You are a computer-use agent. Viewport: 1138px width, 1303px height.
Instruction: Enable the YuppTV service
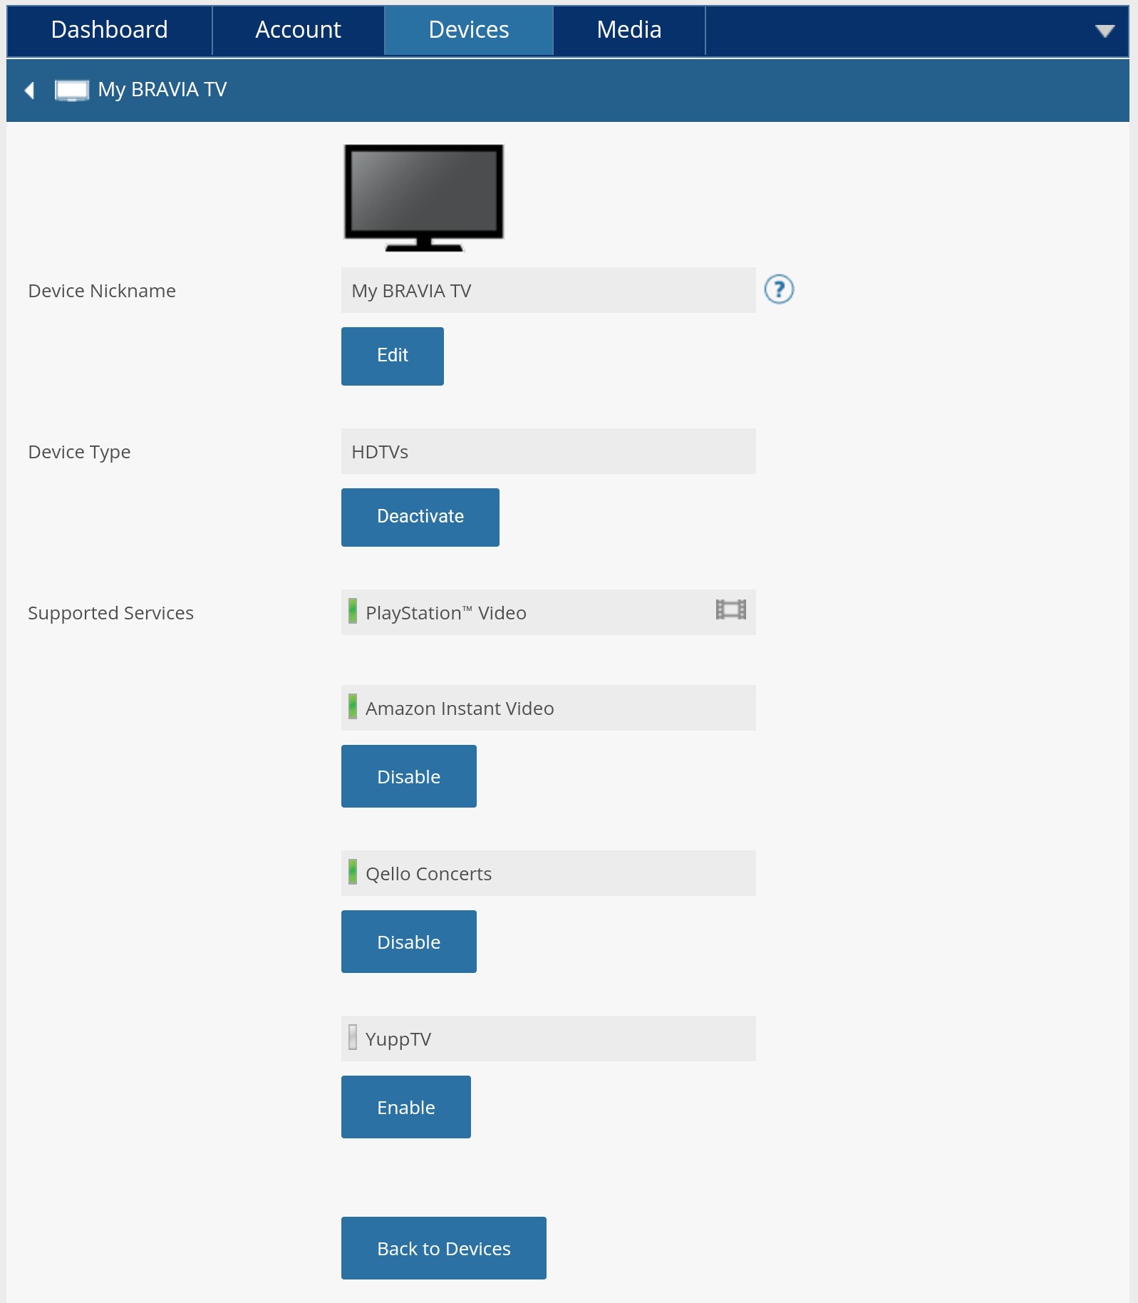click(405, 1107)
